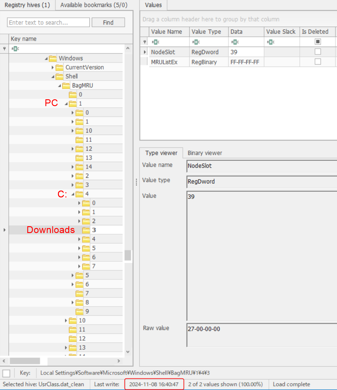Click the RegBinary value type cell
The image size is (337, 390).
pyautogui.click(x=209, y=62)
